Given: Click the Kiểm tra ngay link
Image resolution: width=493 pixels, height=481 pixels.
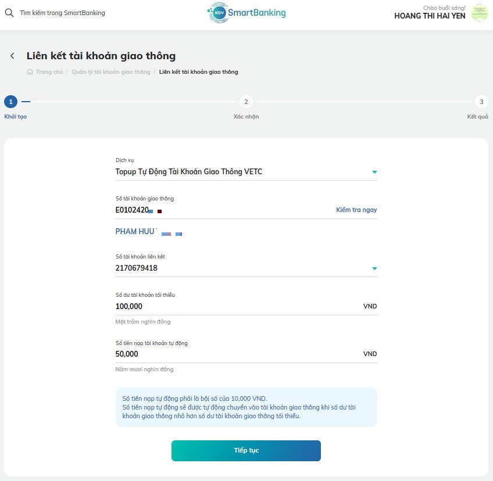Looking at the screenshot, I should click(356, 210).
